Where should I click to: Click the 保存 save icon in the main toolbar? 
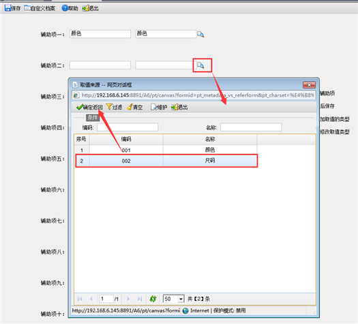[x=12, y=8]
